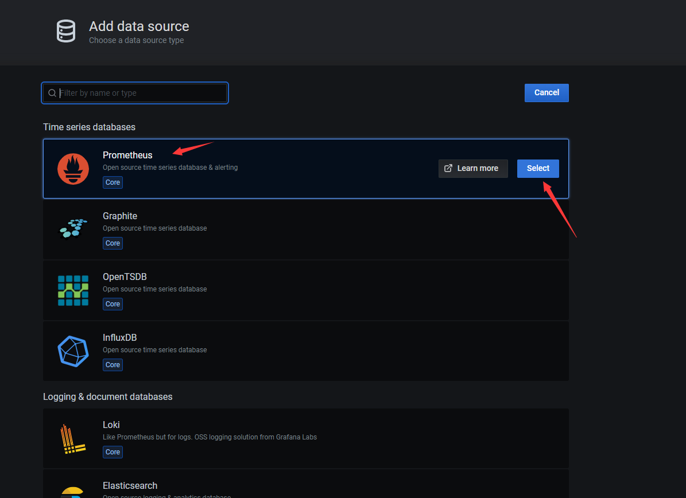Click the OpenTSDB grid logo icon
Image resolution: width=686 pixels, height=498 pixels.
[73, 290]
